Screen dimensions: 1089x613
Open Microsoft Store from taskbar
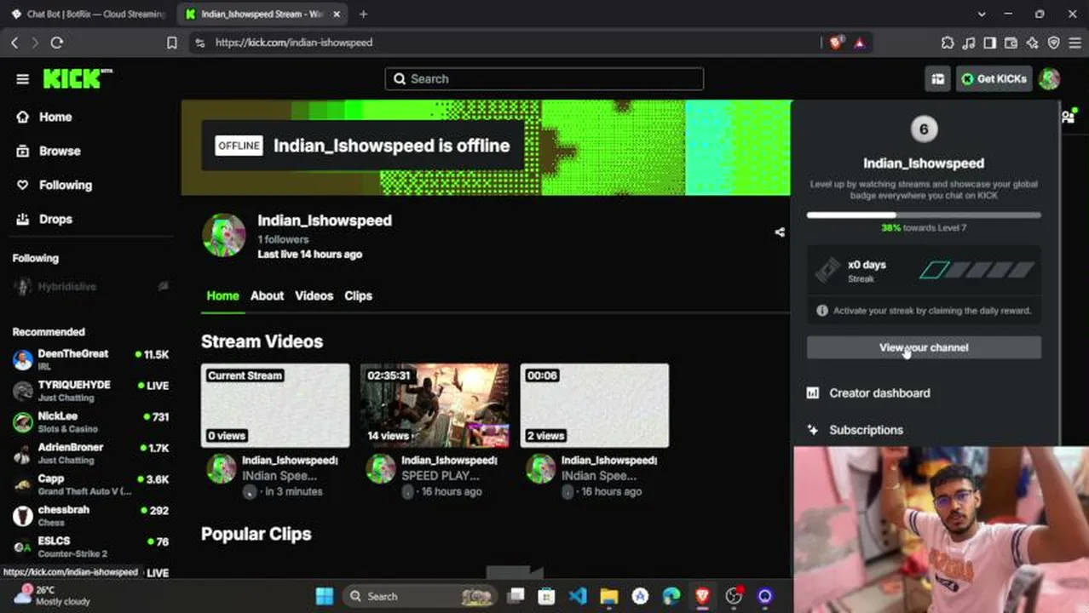[546, 596]
